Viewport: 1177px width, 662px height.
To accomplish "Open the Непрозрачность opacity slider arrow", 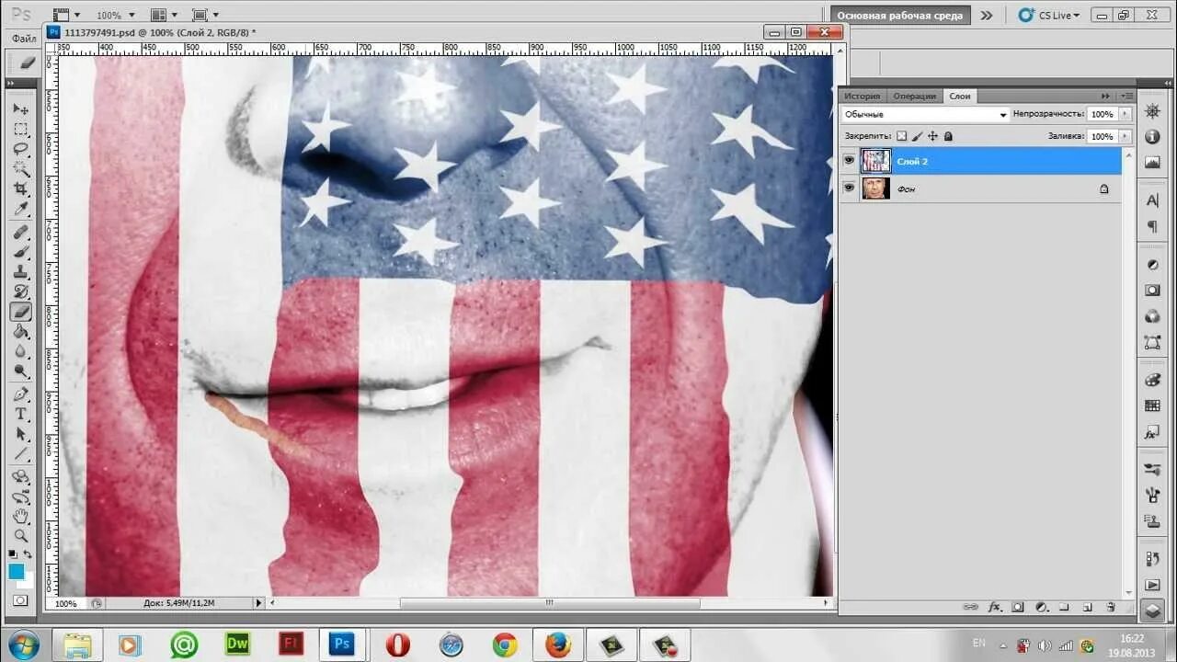I will click(1124, 114).
